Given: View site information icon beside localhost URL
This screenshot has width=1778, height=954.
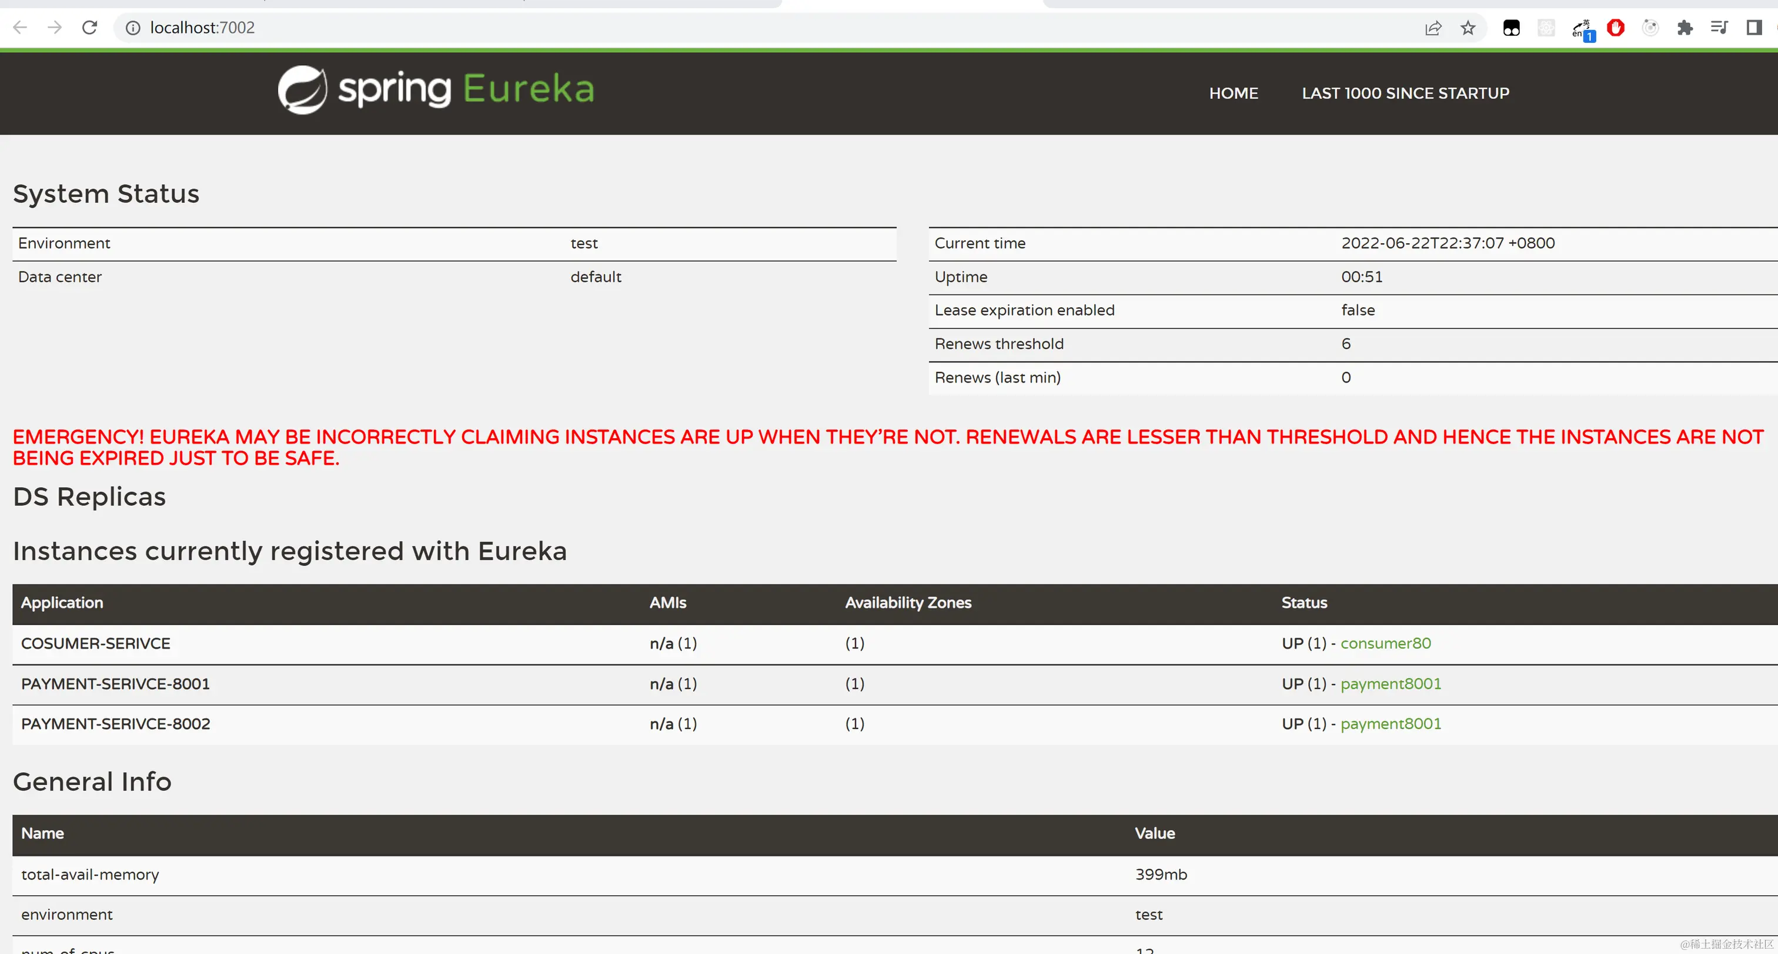Looking at the screenshot, I should (x=132, y=28).
